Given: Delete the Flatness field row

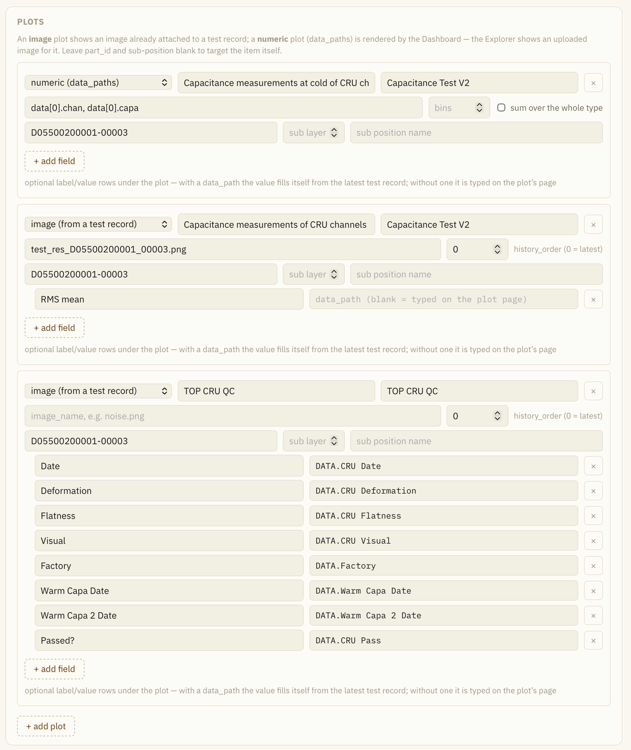Looking at the screenshot, I should [x=593, y=516].
